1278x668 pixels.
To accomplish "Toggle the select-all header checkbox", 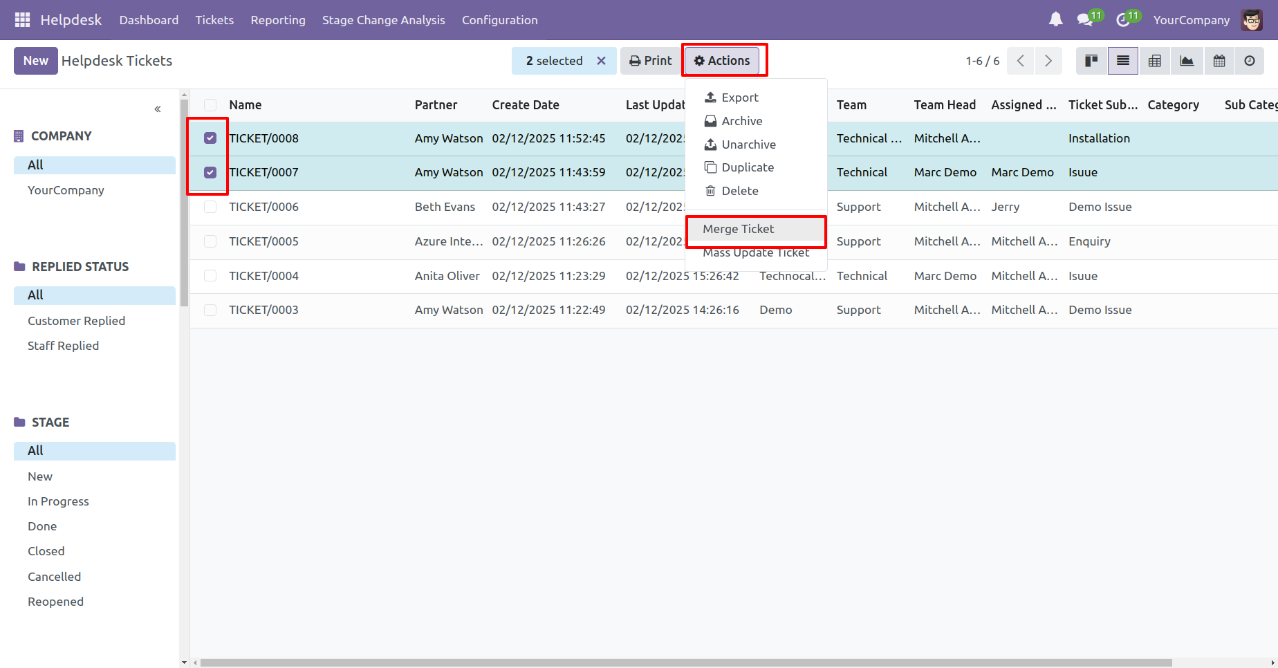I will (x=210, y=105).
